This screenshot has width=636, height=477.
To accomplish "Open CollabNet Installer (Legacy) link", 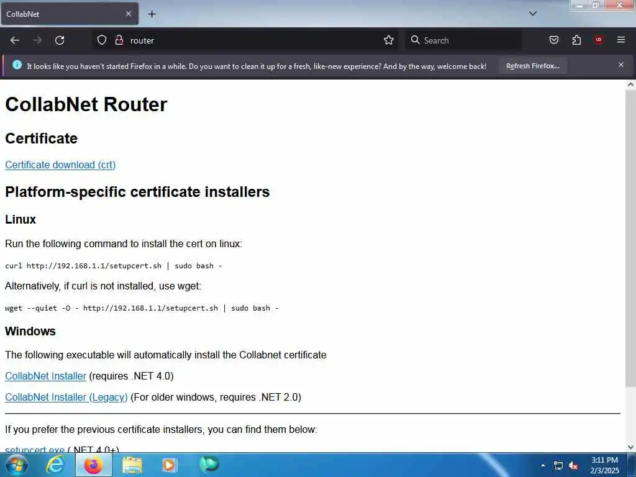I will pos(66,397).
